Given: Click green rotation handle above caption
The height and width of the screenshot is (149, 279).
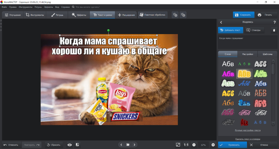Looking at the screenshot, I should [108, 30].
